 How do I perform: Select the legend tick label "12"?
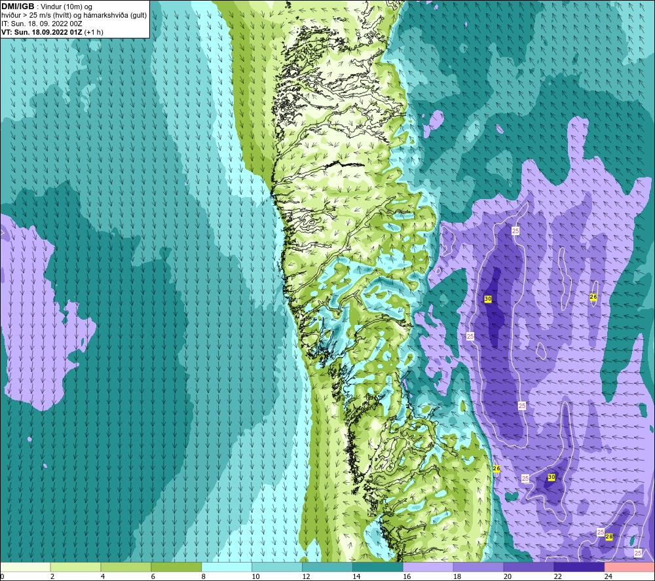306,576
